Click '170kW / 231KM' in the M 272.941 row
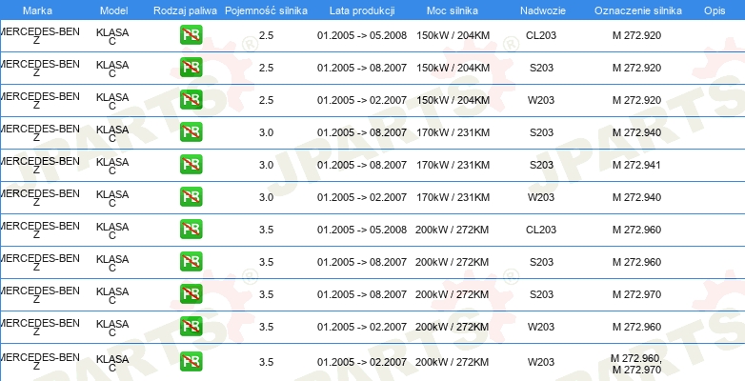This screenshot has width=745, height=381. (453, 165)
